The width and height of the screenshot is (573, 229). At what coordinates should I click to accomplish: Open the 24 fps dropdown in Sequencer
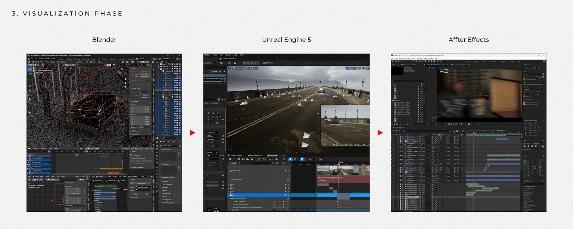[x=311, y=159]
